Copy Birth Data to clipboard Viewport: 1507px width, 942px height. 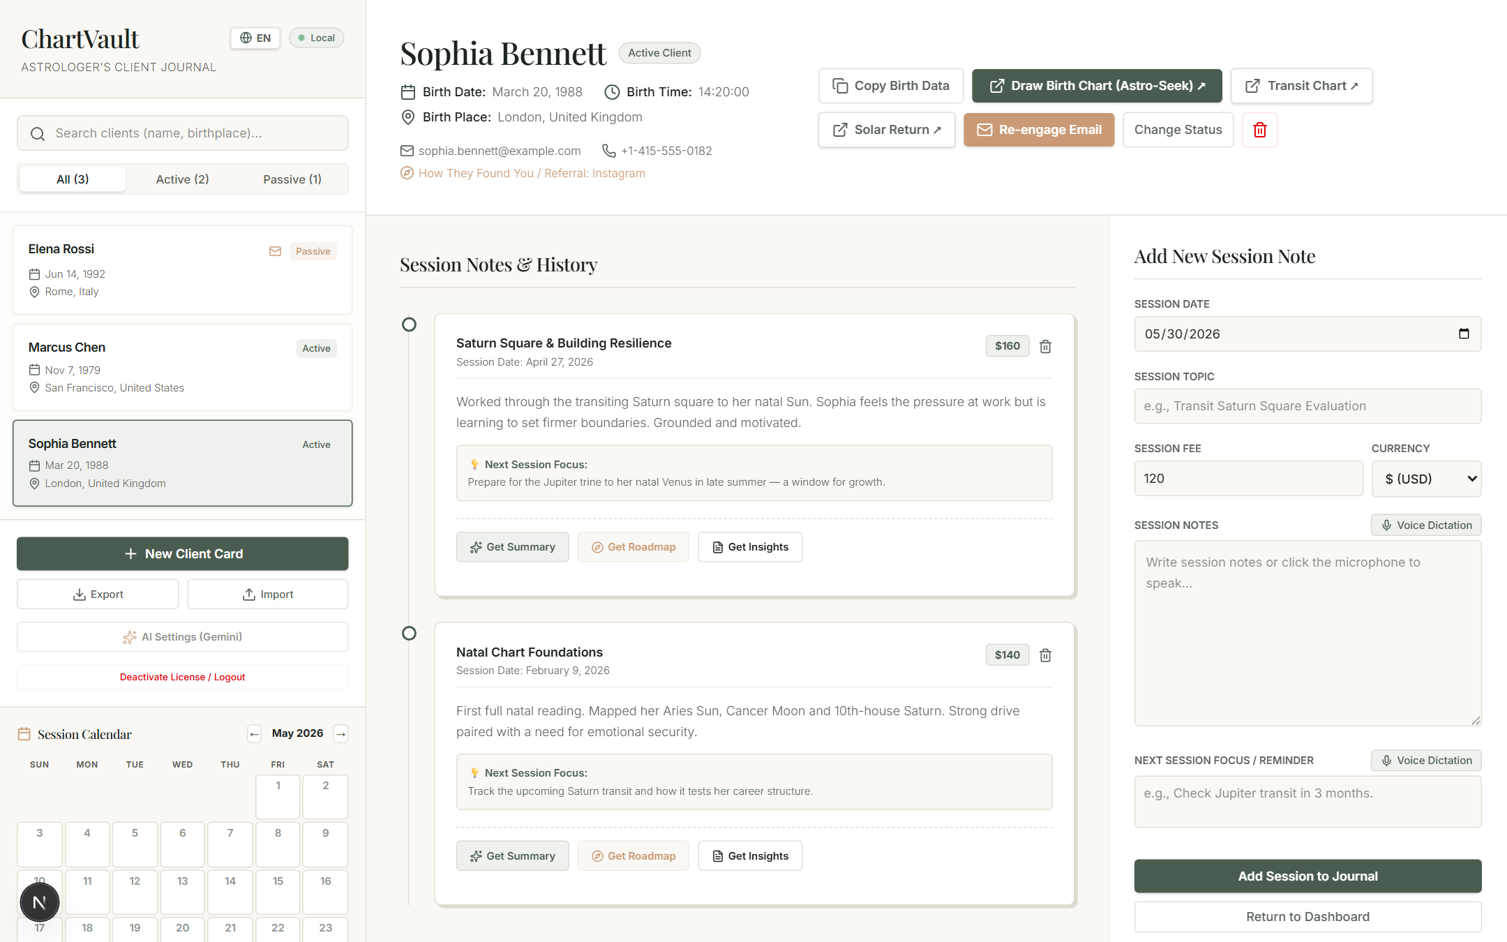point(891,86)
